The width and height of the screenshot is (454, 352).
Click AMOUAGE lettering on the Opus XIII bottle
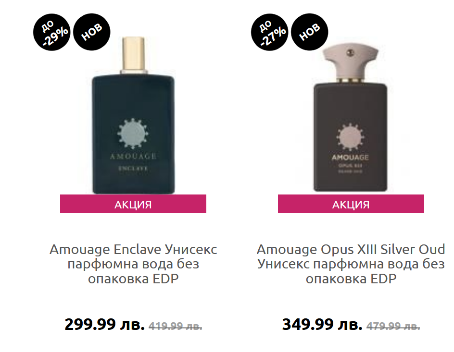click(x=350, y=158)
